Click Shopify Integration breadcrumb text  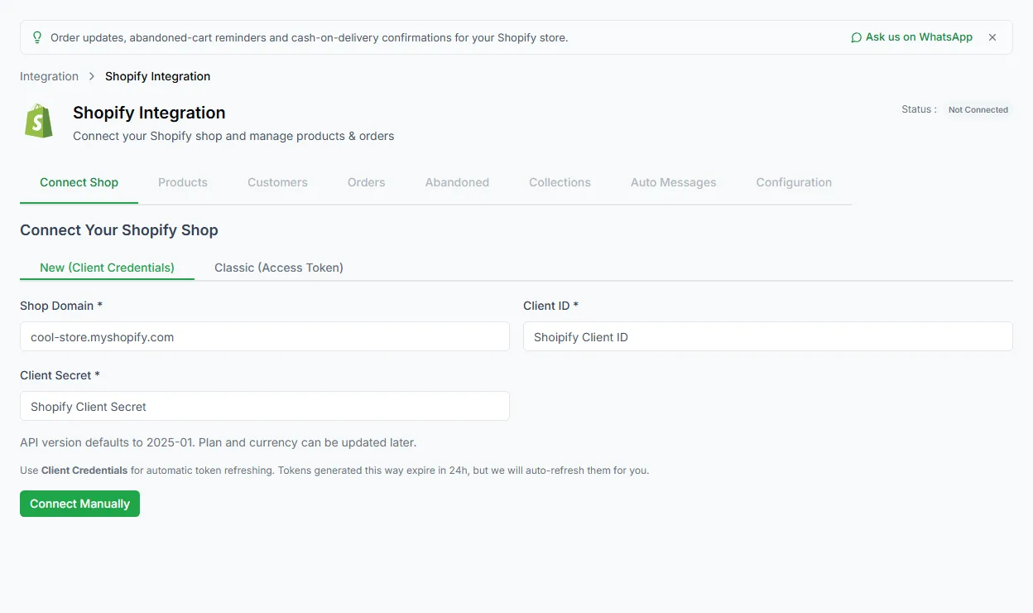(157, 76)
